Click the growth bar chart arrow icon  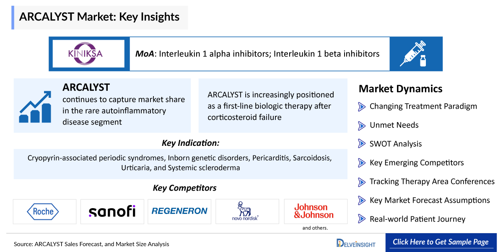[35, 107]
